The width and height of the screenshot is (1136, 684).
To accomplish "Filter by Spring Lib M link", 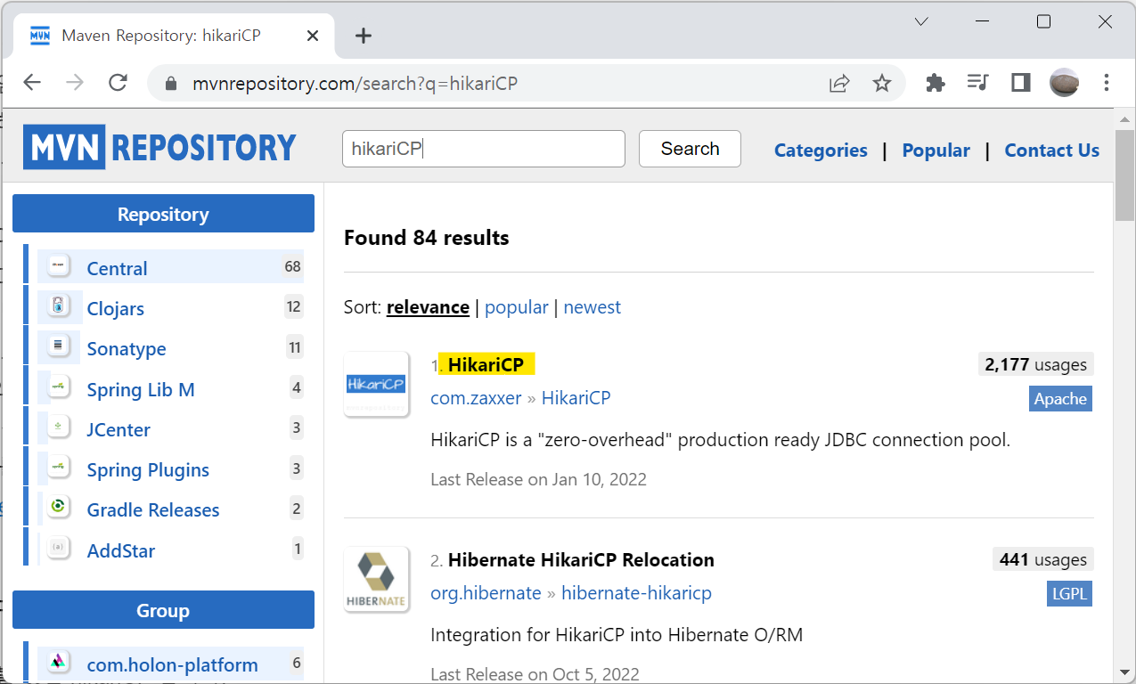I will click(x=141, y=389).
